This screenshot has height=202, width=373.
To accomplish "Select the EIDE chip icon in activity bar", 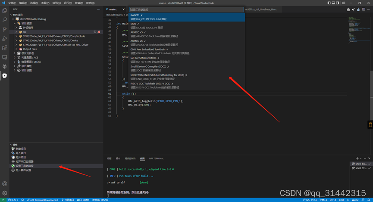I will 4,76.
